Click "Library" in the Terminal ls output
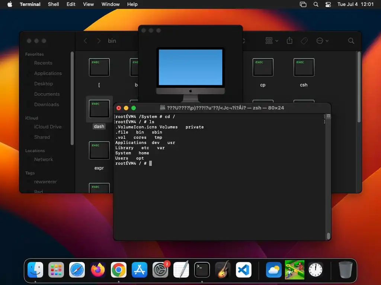The image size is (381, 285). [x=124, y=148]
